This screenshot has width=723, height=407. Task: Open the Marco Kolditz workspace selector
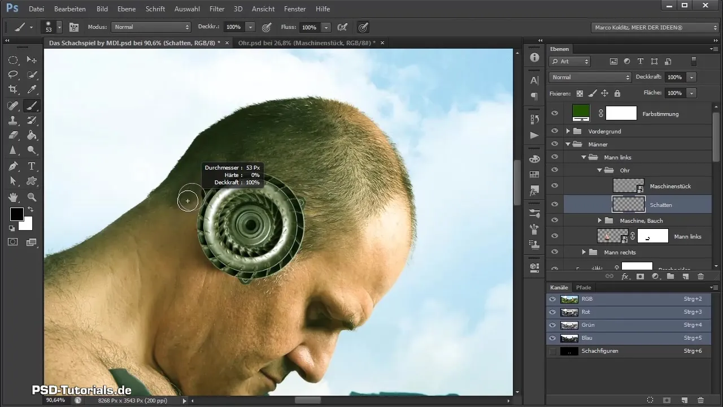coord(655,27)
